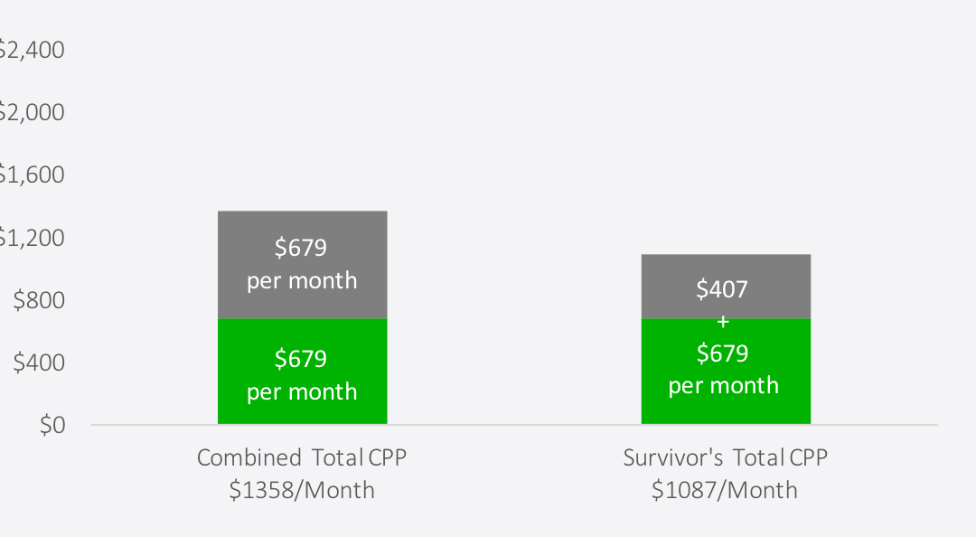
Task: Click the $800 y-axis label
Action: click(x=39, y=300)
